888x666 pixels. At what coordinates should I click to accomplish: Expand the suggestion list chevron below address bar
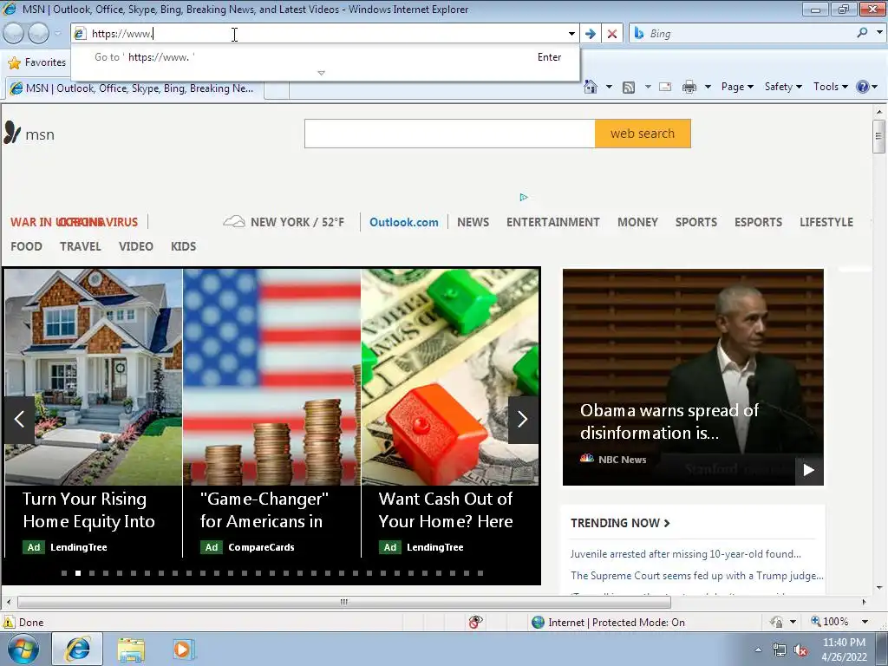pos(321,73)
